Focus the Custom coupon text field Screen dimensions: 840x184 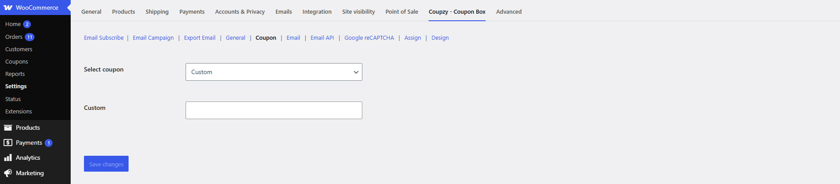click(274, 110)
